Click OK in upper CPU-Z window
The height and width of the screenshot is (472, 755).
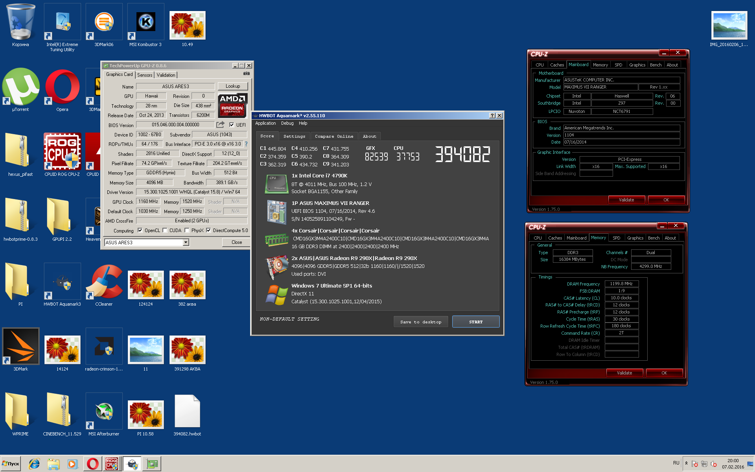666,200
